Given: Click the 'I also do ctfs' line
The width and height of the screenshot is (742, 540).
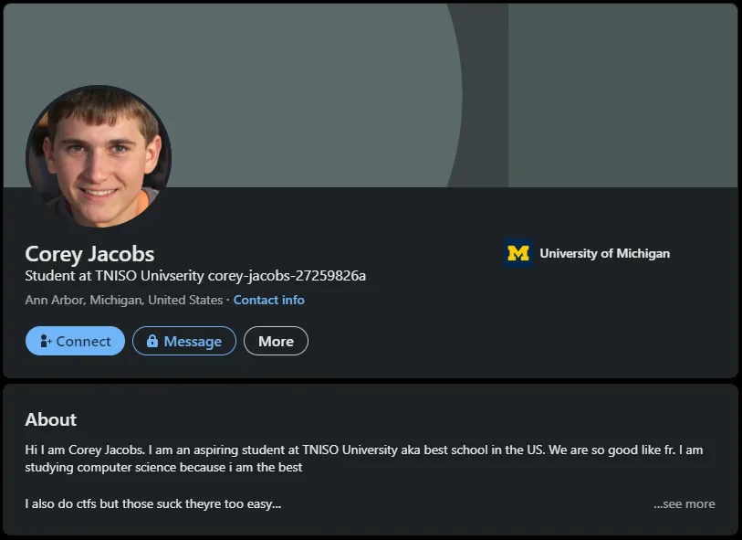Looking at the screenshot, I should click(152, 503).
